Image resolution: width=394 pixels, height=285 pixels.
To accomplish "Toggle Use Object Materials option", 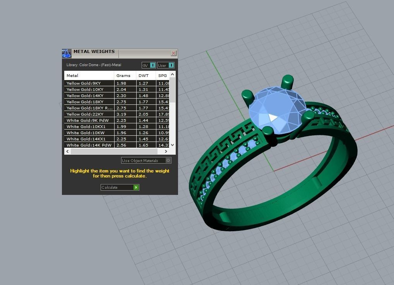I will click(x=146, y=160).
